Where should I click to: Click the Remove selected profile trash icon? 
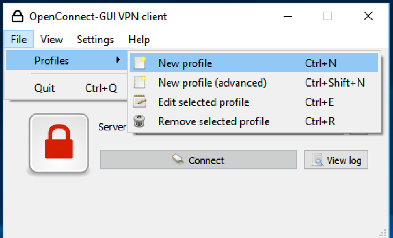[139, 121]
